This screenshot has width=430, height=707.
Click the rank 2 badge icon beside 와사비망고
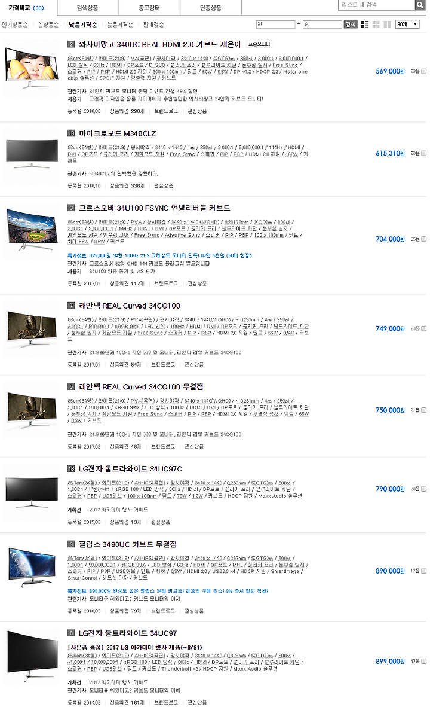[x=71, y=44]
